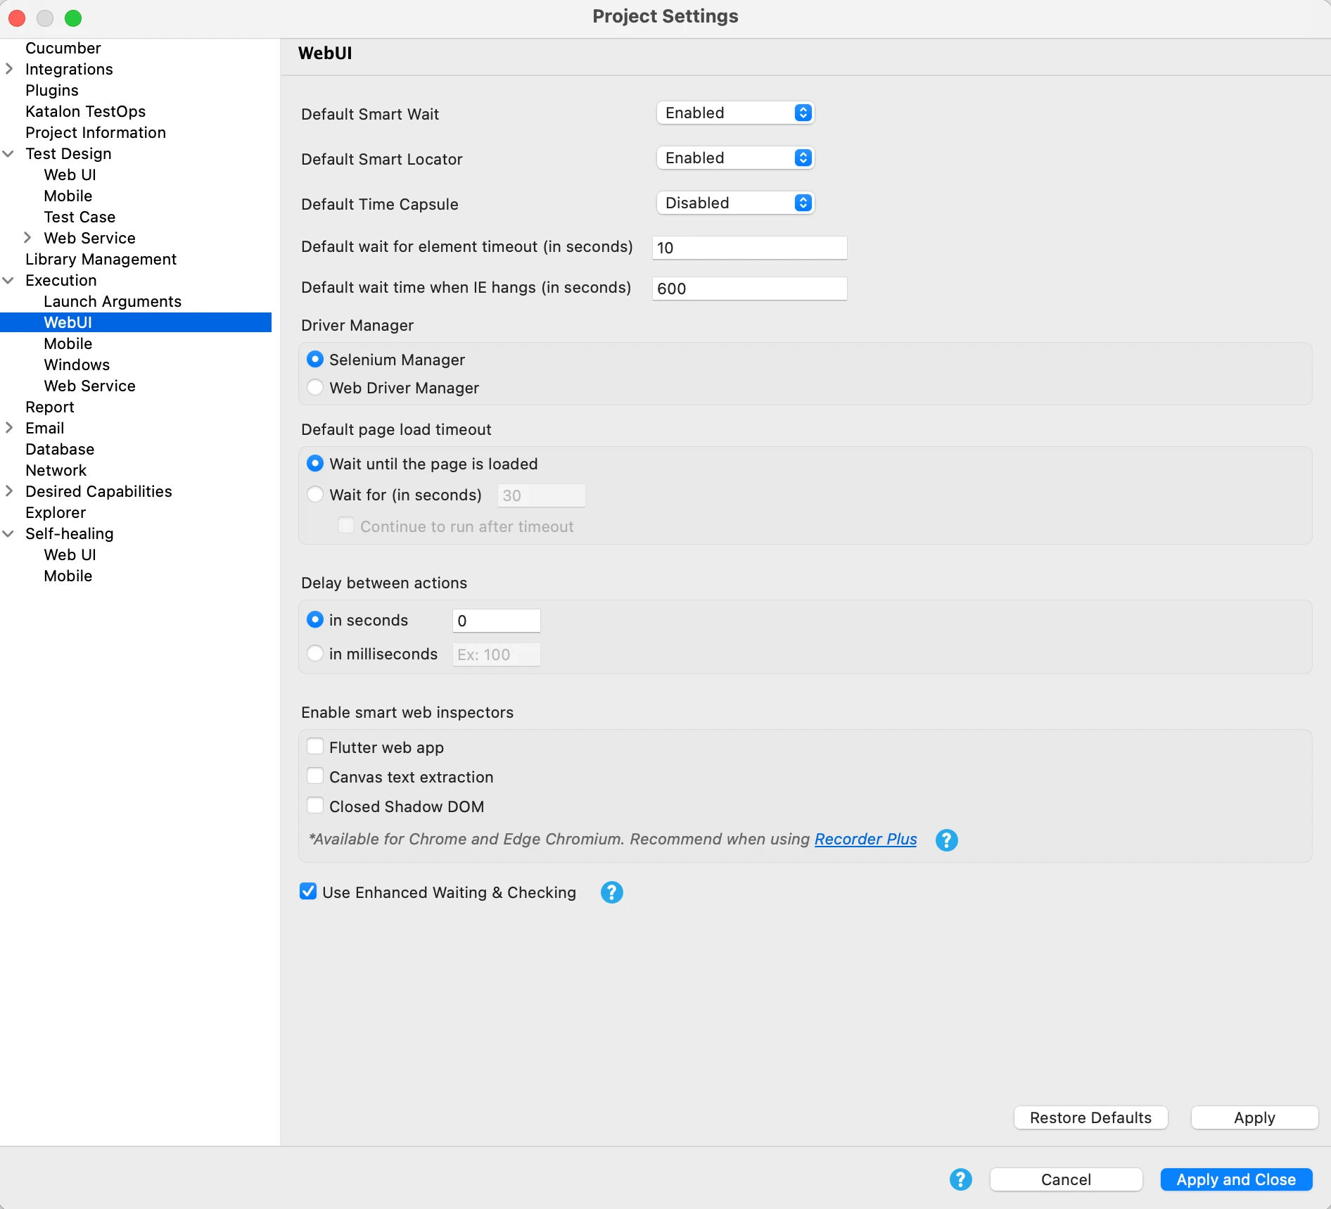Open Database settings in the sidebar
Viewport: 1331px width, 1209px height.
(60, 449)
